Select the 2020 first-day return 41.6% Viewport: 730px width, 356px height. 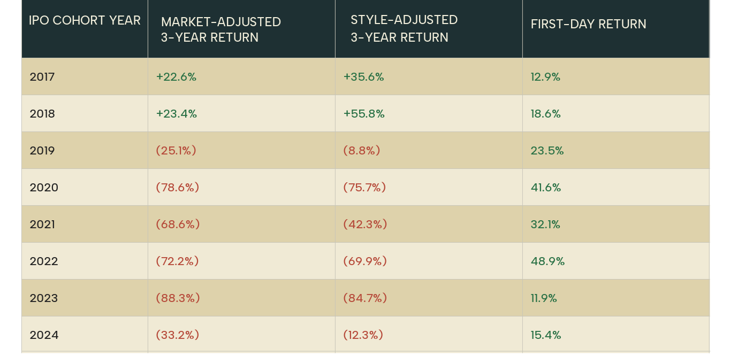tap(545, 188)
